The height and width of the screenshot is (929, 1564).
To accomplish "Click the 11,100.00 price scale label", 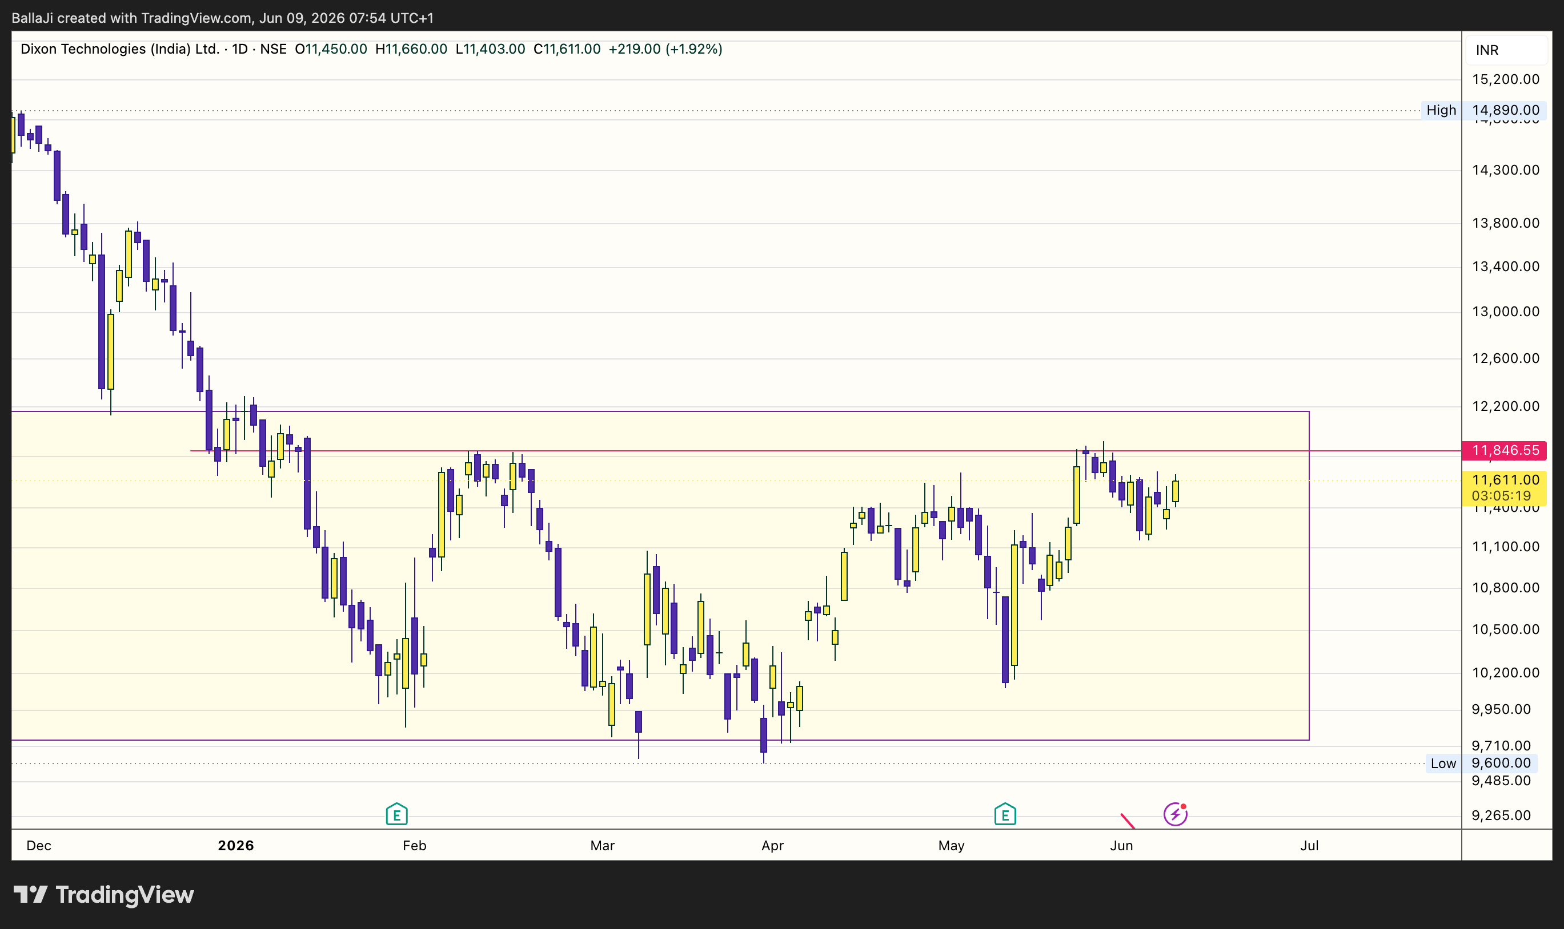I will click(1505, 547).
